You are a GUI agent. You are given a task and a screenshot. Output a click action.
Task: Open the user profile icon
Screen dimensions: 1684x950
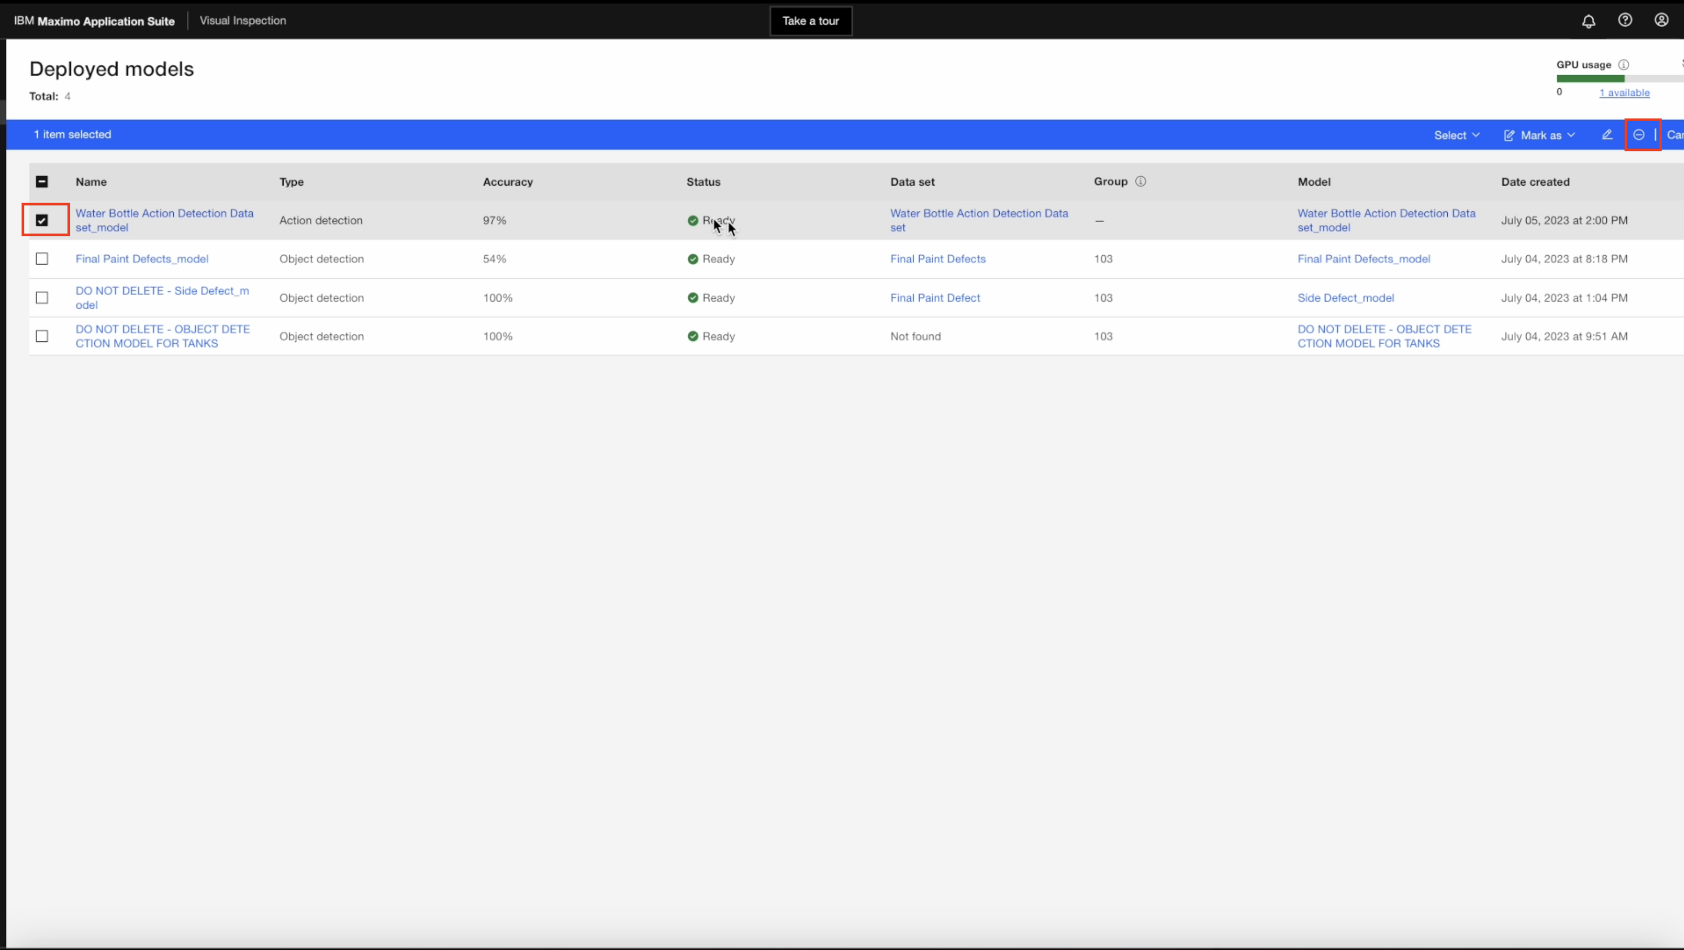1661,21
